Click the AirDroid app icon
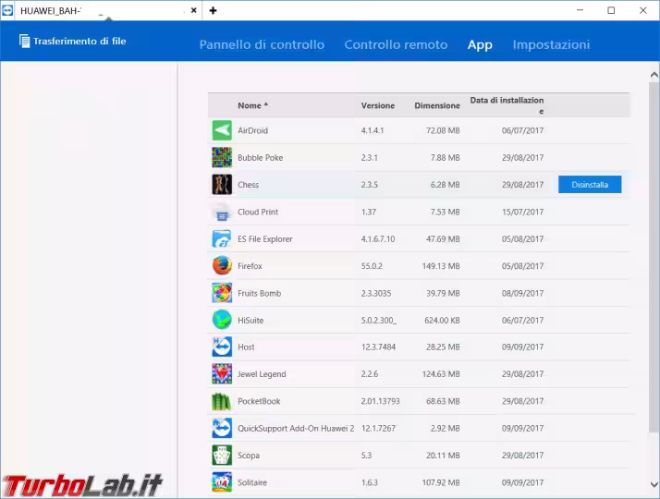The width and height of the screenshot is (660, 499). point(222,130)
